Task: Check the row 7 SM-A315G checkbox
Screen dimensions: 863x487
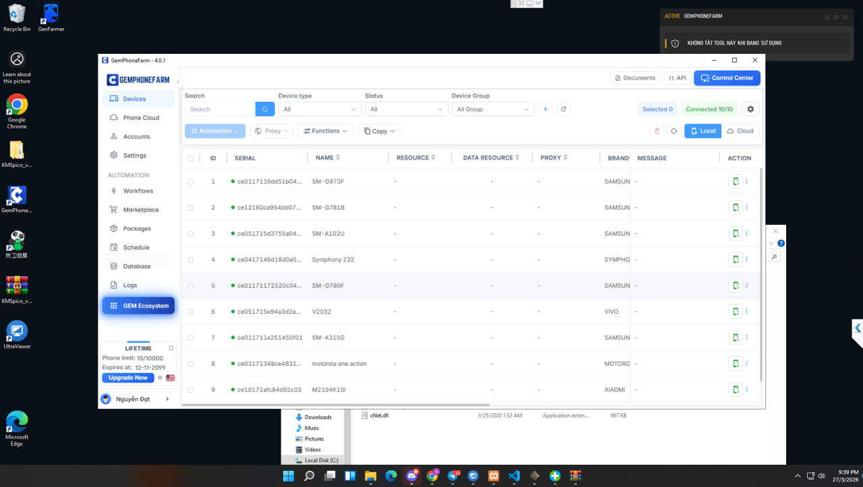Action: tap(191, 337)
